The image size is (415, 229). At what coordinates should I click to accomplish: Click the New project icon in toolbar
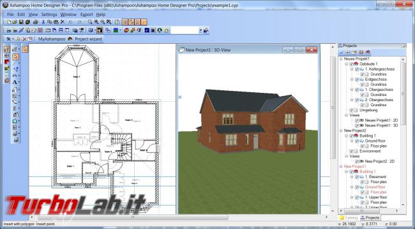(9, 22)
